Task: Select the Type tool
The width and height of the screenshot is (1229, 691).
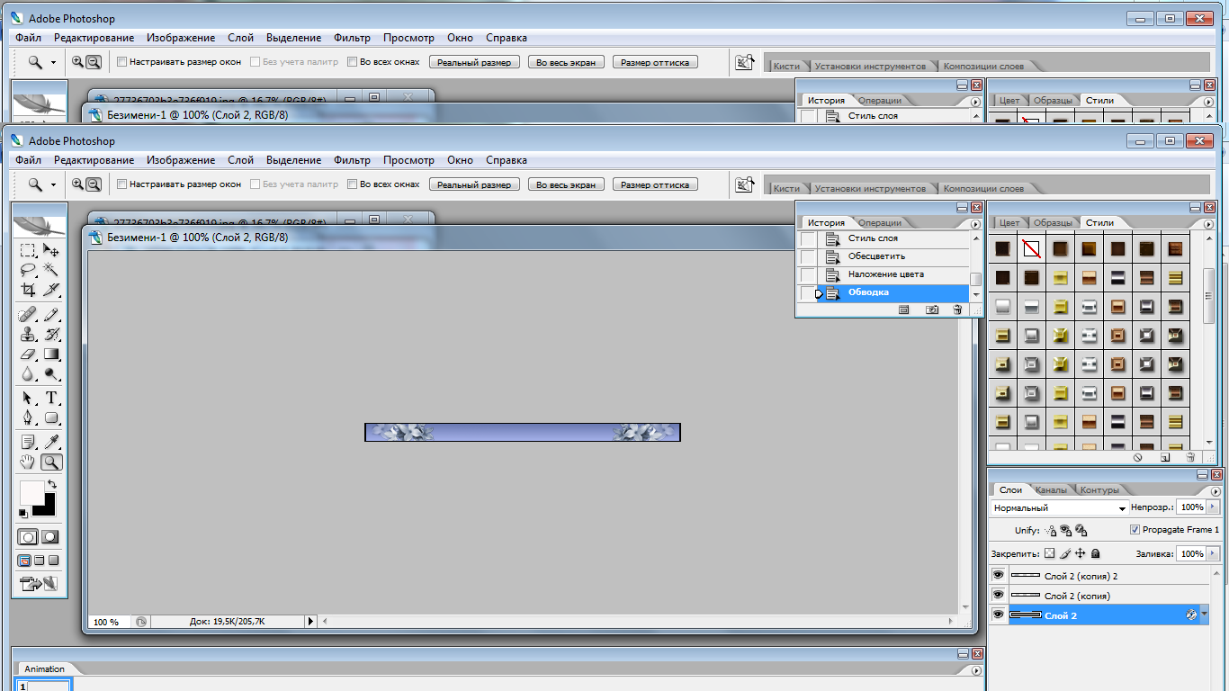Action: pyautogui.click(x=51, y=398)
